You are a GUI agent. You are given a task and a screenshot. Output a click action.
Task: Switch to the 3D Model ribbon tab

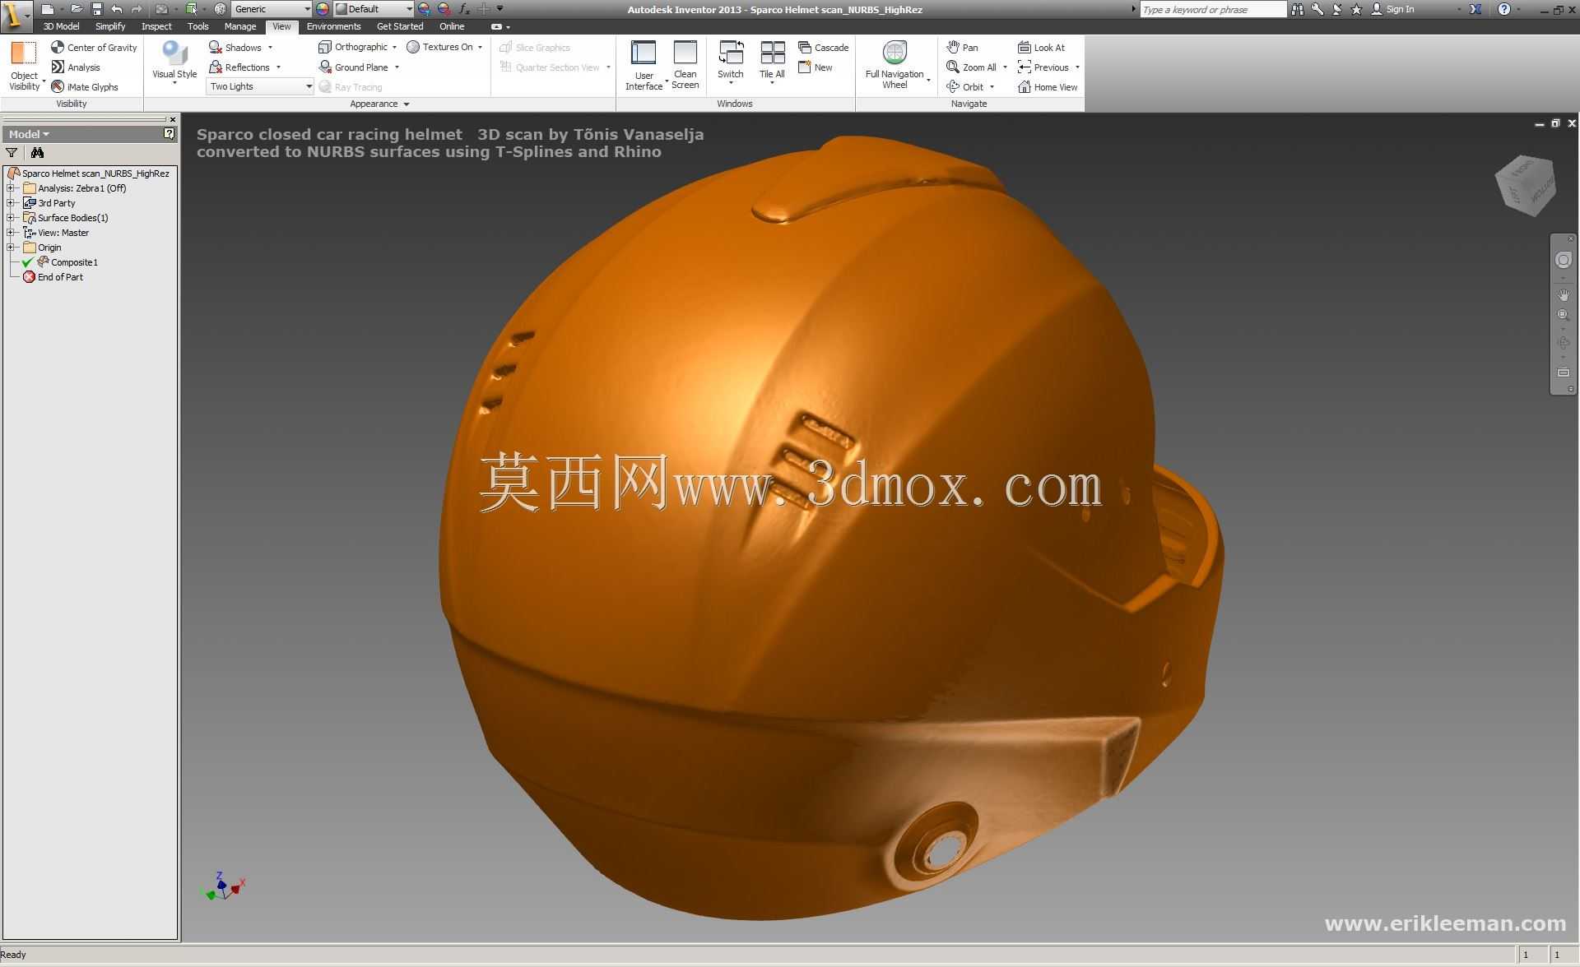61,26
